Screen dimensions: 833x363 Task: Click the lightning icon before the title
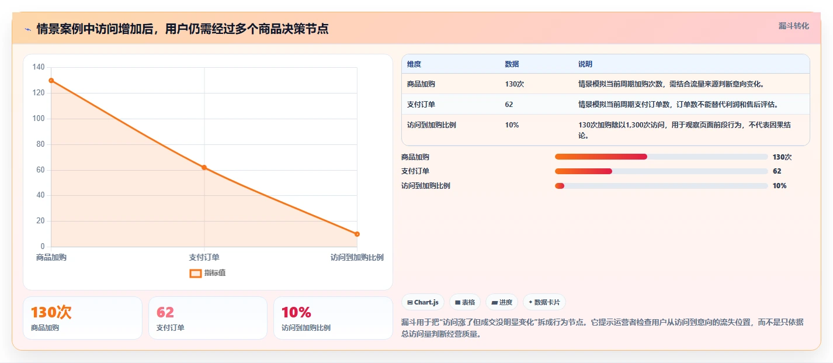tap(27, 29)
